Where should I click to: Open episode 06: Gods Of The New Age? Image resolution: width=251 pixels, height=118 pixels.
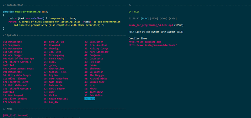tap(19, 59)
